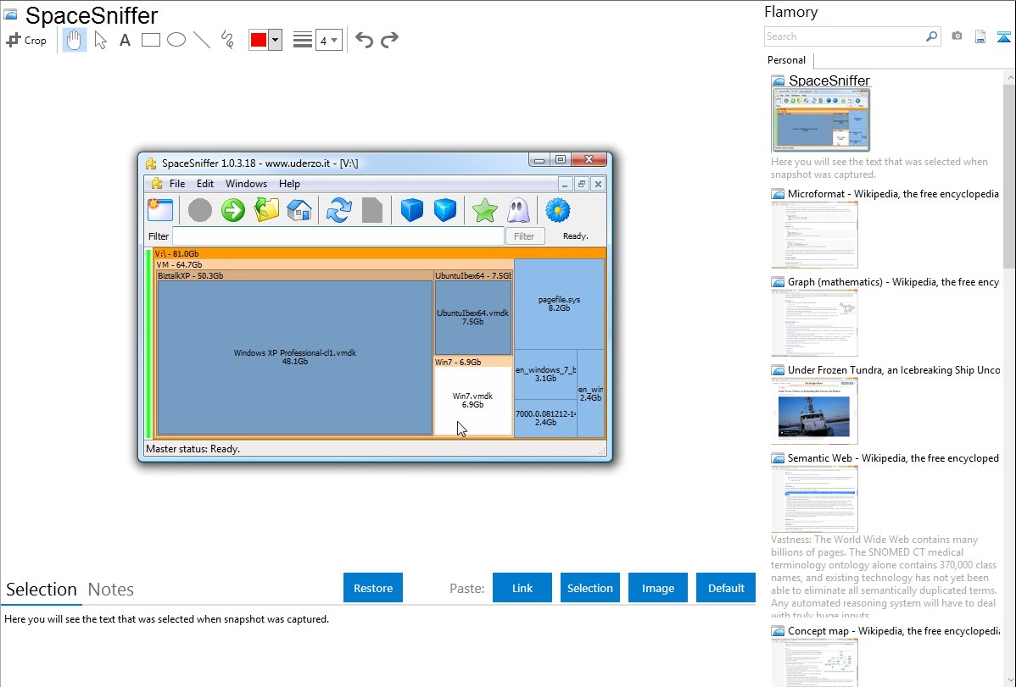1016x687 pixels.
Task: Redo the last annotation
Action: point(389,40)
